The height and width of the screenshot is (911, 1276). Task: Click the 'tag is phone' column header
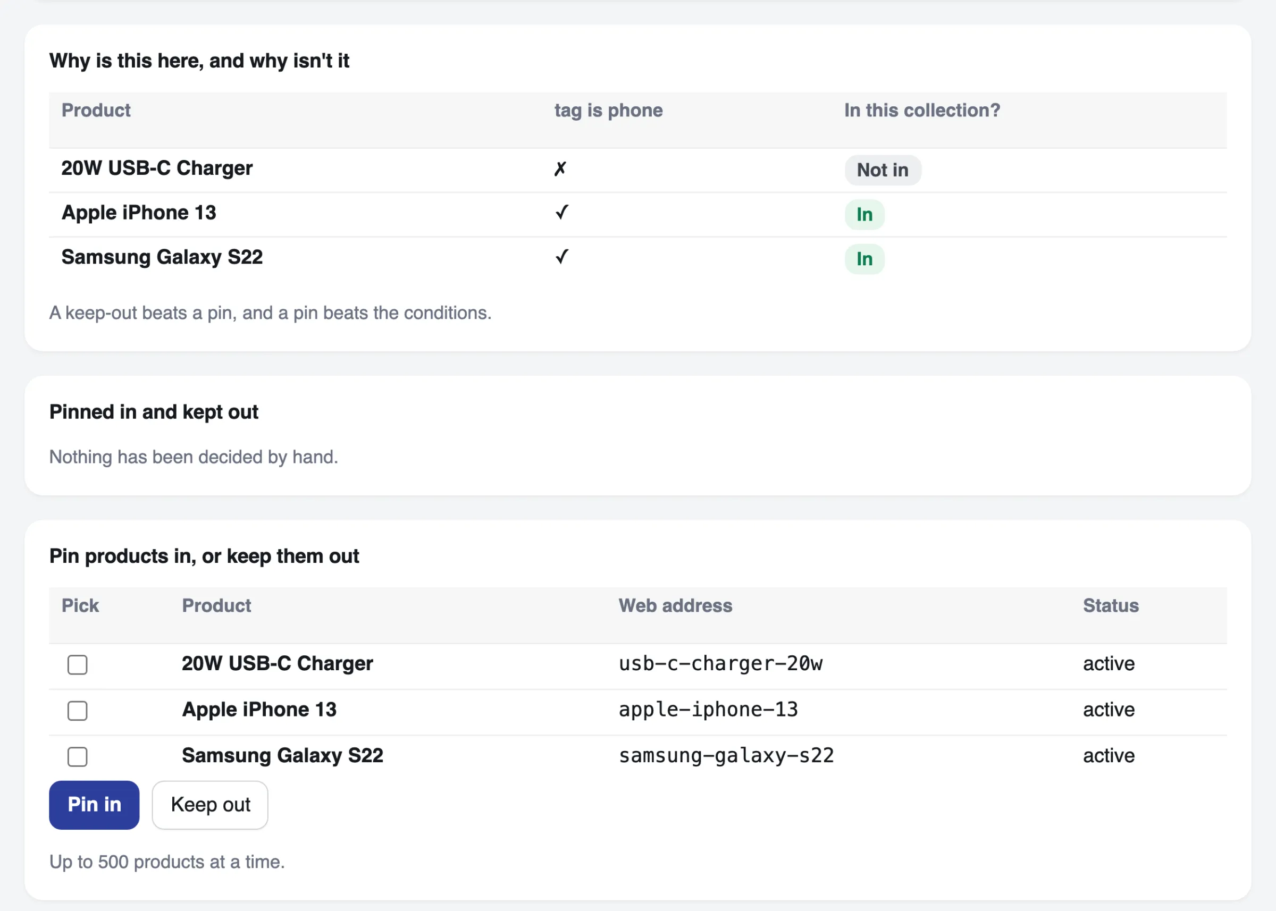click(x=608, y=111)
